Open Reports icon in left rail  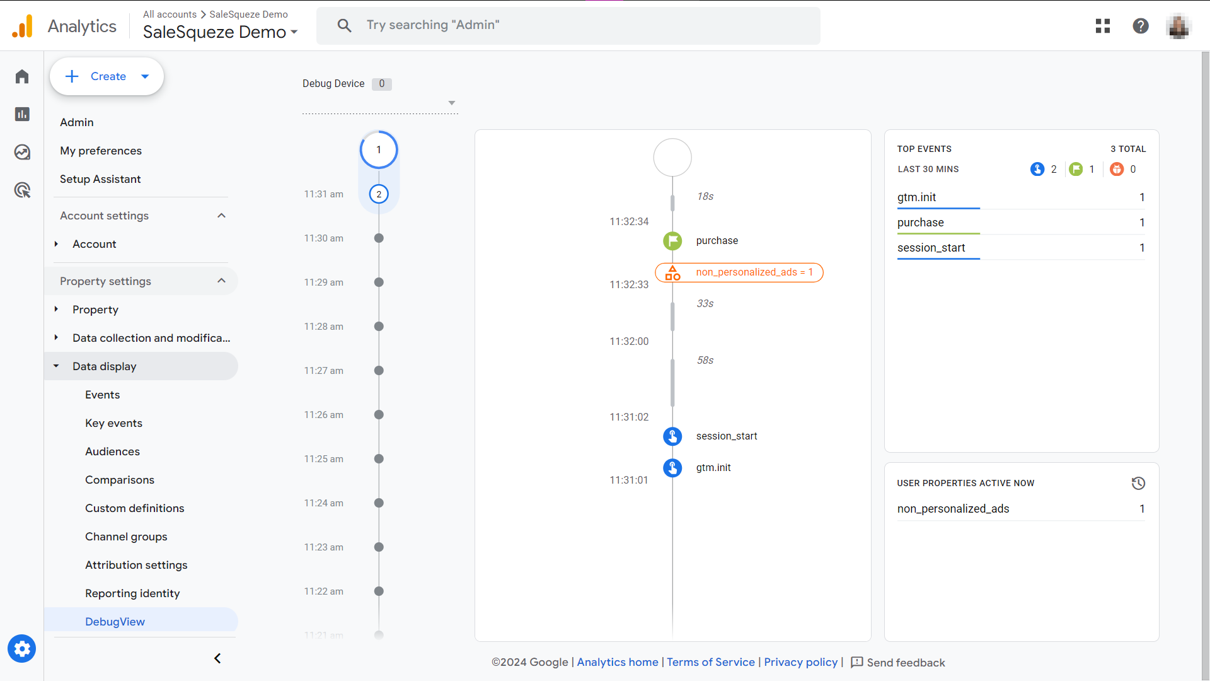22,114
